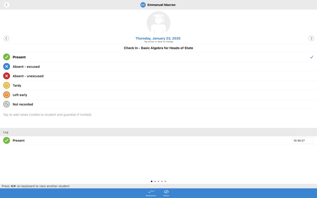Choose Absent - excused status
Screen dimensions: 317x198
pos(158,66)
